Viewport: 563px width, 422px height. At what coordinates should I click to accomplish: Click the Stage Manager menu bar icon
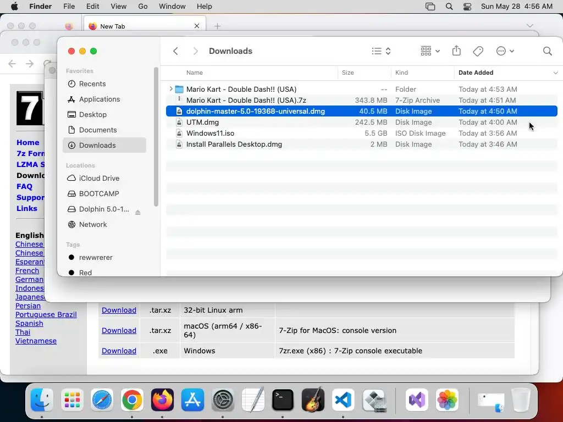[x=430, y=7]
